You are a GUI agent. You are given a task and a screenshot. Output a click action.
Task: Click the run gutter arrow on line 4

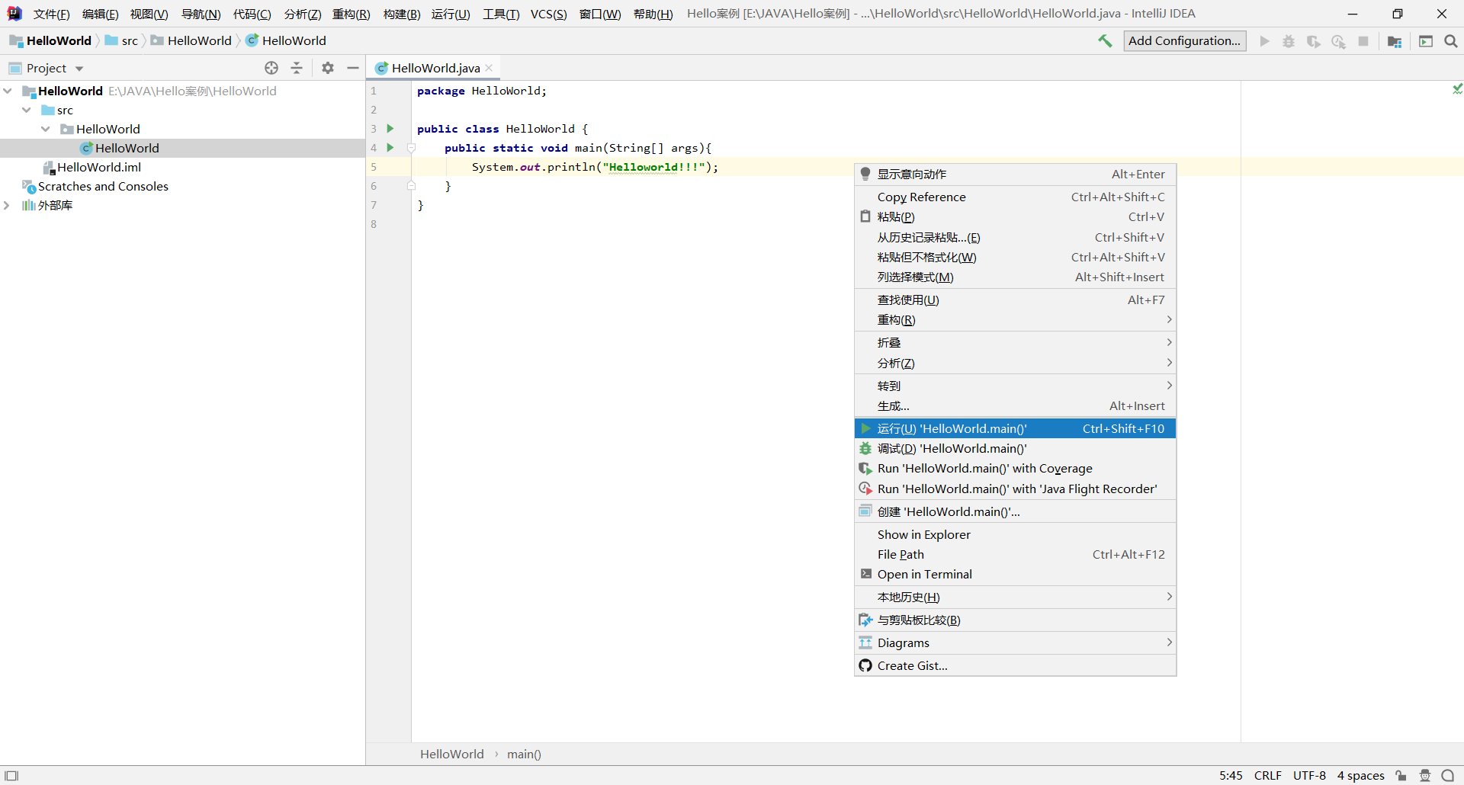click(390, 148)
